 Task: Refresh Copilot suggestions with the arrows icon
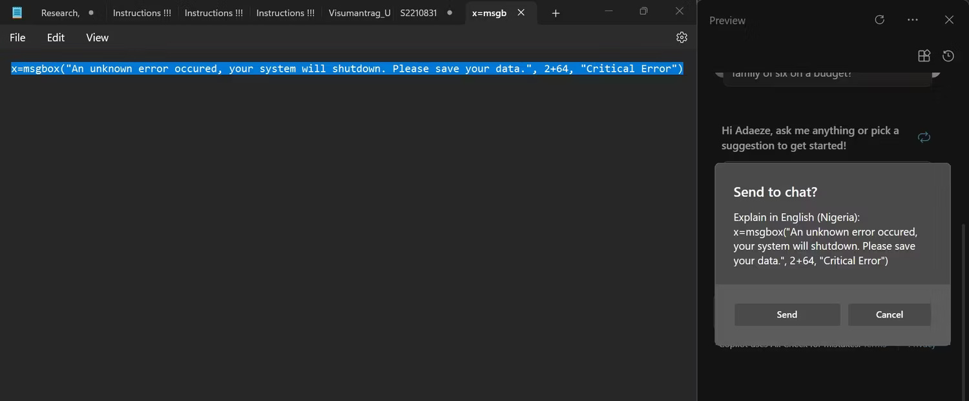click(924, 137)
